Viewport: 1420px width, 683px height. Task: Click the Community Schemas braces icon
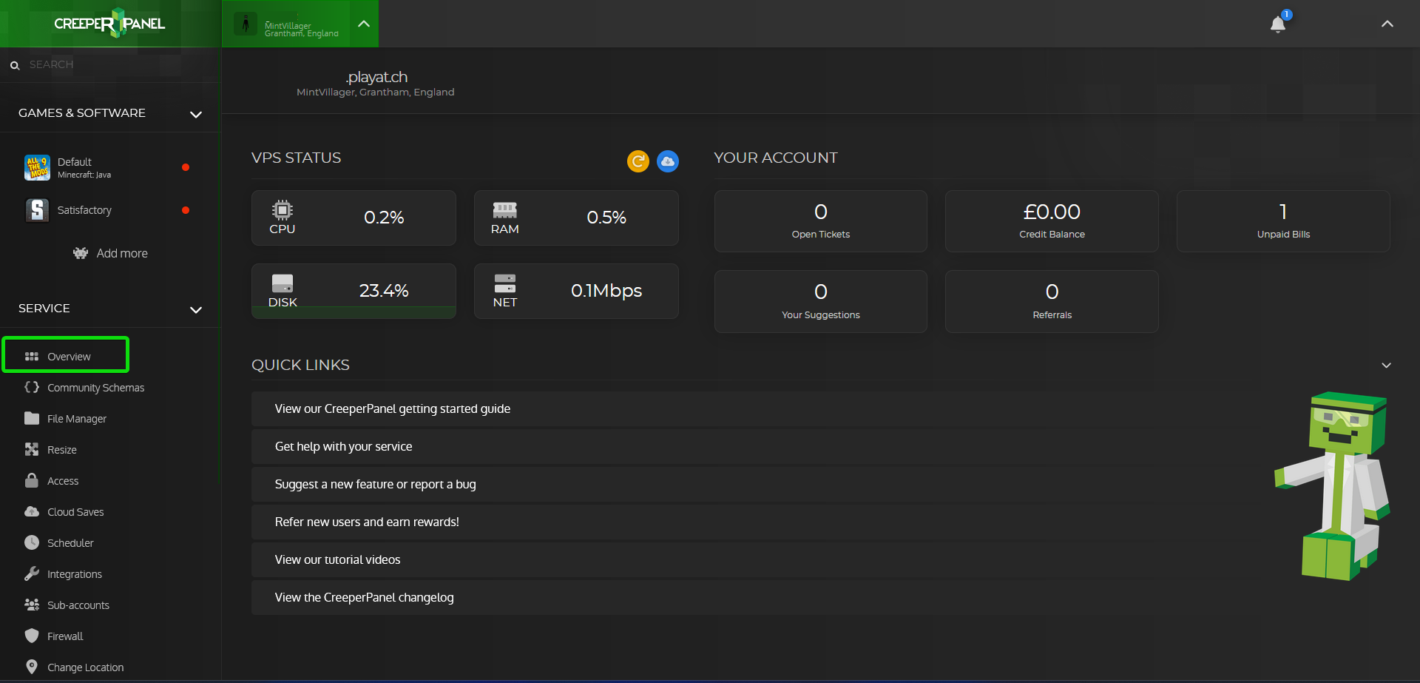click(32, 387)
